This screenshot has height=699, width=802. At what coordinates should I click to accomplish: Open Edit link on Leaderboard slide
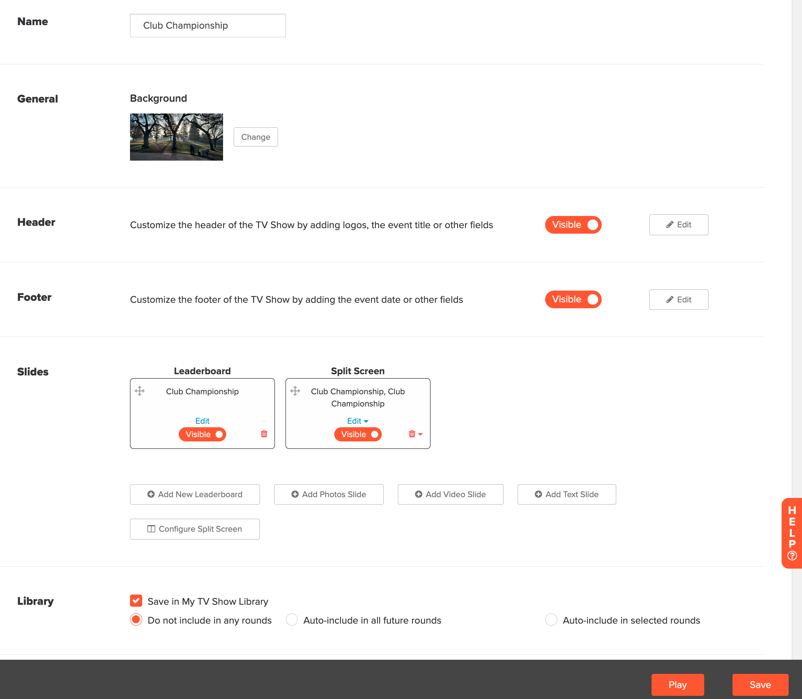point(202,421)
